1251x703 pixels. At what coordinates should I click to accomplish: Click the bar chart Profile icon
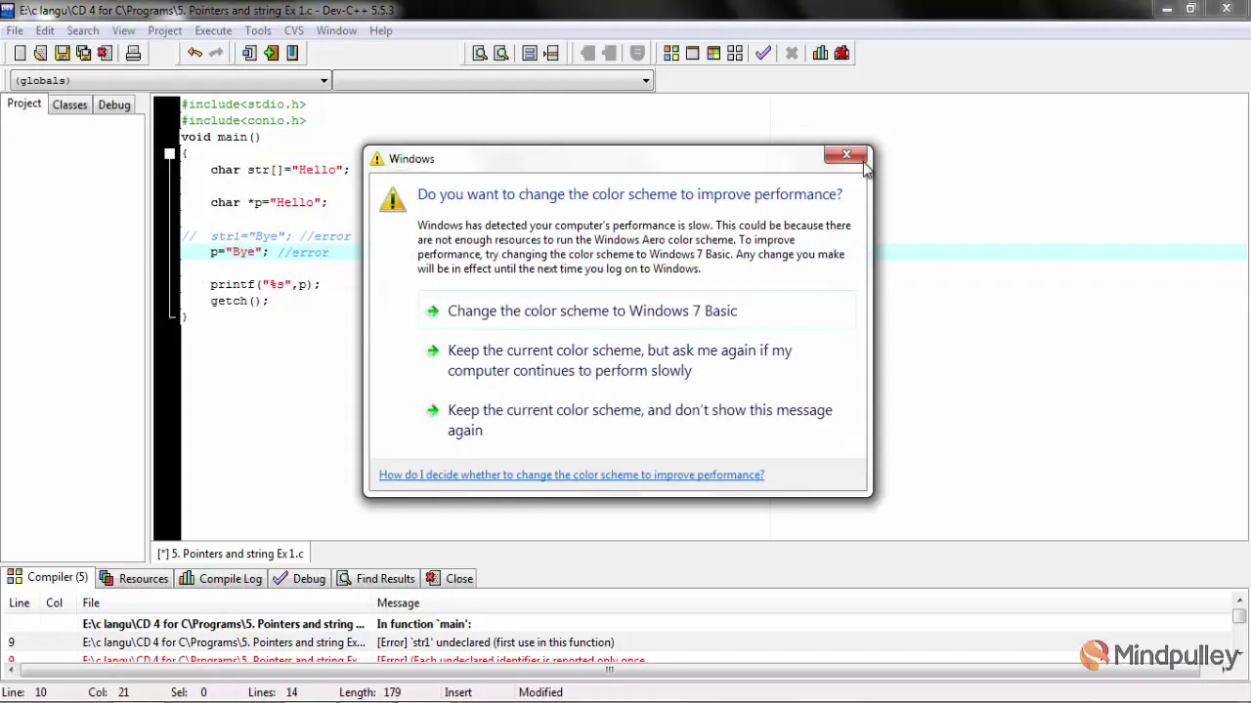click(820, 53)
